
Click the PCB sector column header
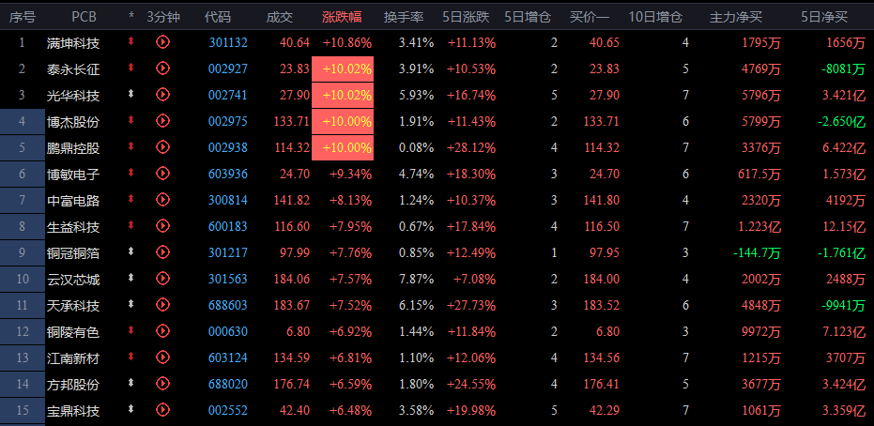tap(84, 17)
